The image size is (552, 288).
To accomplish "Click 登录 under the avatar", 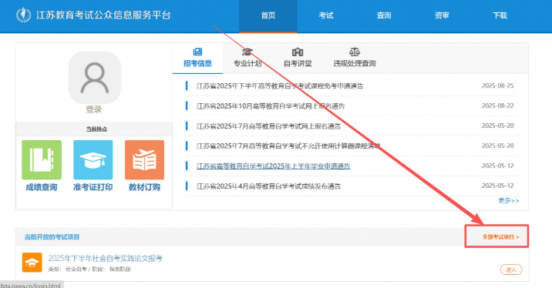I will click(x=94, y=109).
